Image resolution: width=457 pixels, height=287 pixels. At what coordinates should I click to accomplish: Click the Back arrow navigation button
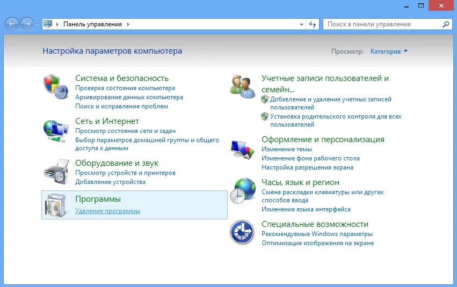click(12, 24)
